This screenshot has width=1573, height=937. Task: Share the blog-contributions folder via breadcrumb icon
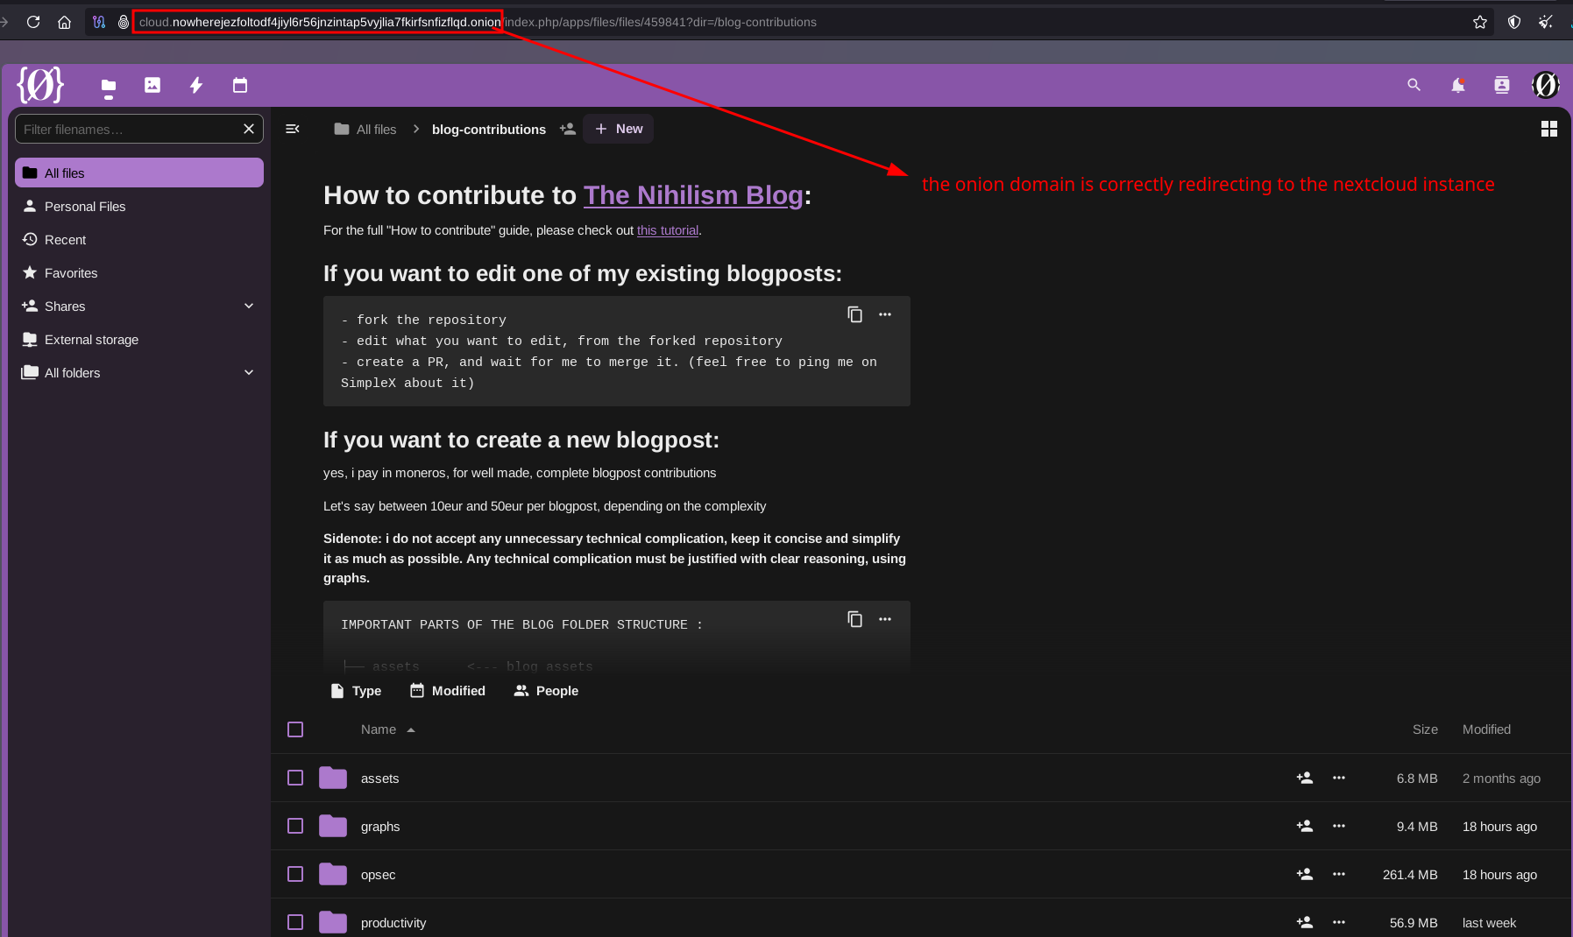(568, 129)
